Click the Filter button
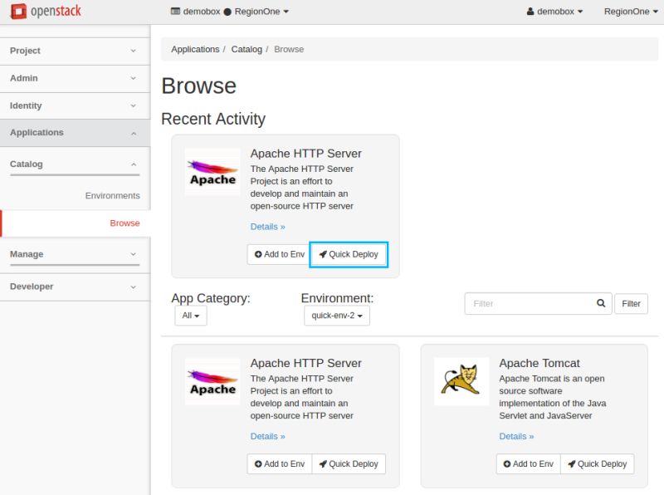This screenshot has height=495, width=664. [x=632, y=303]
